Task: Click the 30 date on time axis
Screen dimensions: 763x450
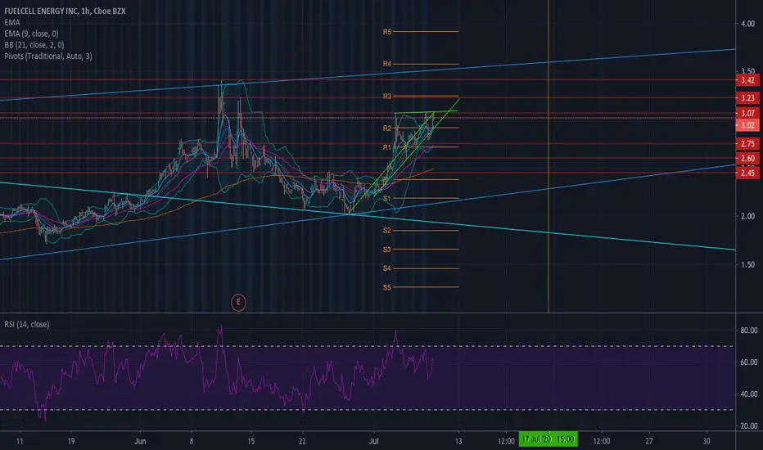Action: (706, 441)
